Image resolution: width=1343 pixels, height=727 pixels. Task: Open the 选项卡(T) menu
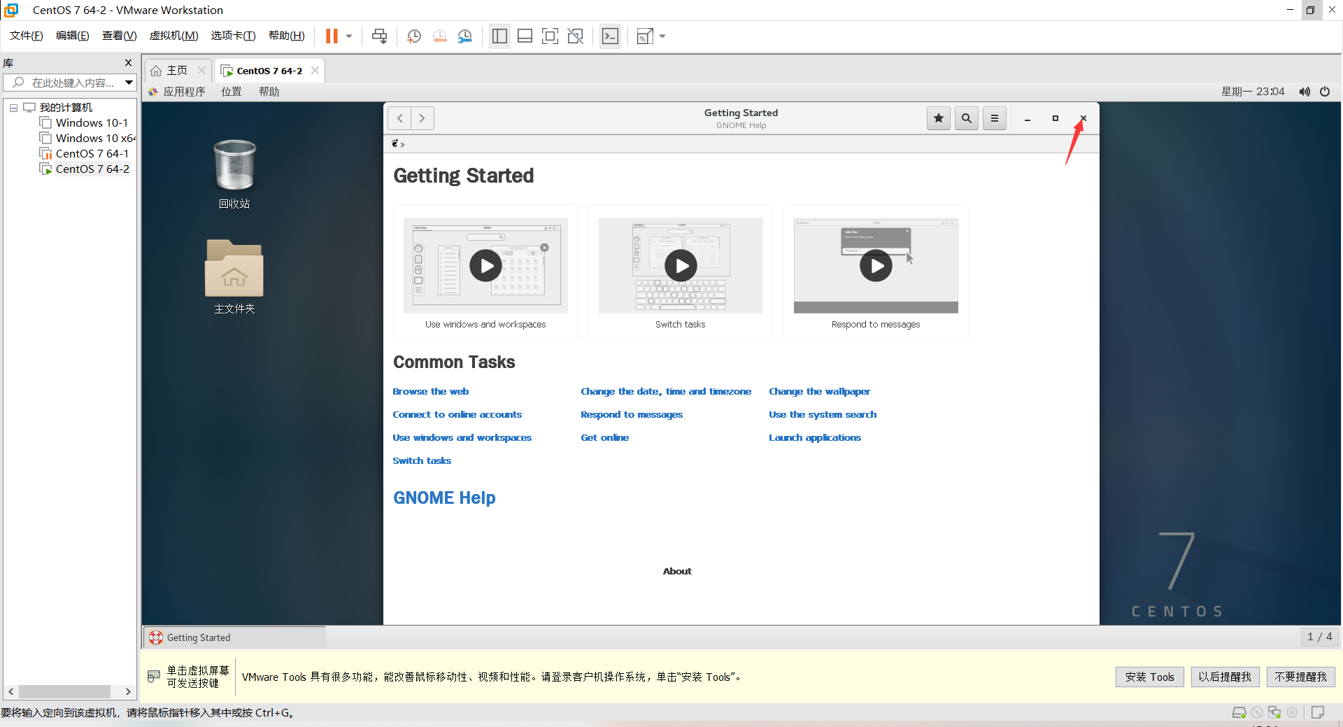[x=234, y=36]
